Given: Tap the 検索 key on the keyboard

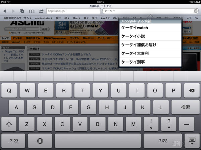Looking at the screenshot, I should (185, 107).
